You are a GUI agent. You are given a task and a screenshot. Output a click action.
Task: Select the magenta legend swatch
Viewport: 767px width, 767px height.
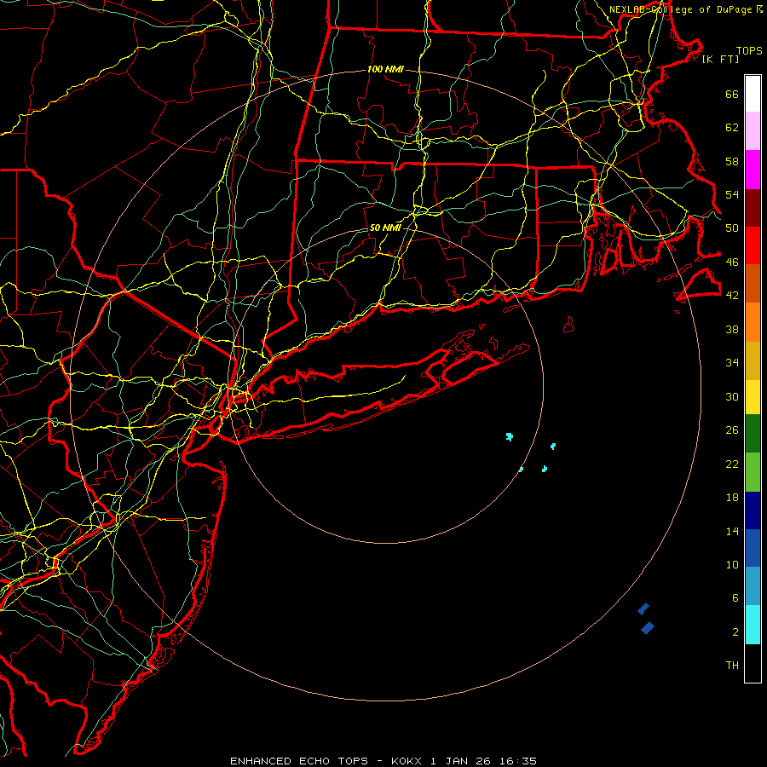pos(753,170)
